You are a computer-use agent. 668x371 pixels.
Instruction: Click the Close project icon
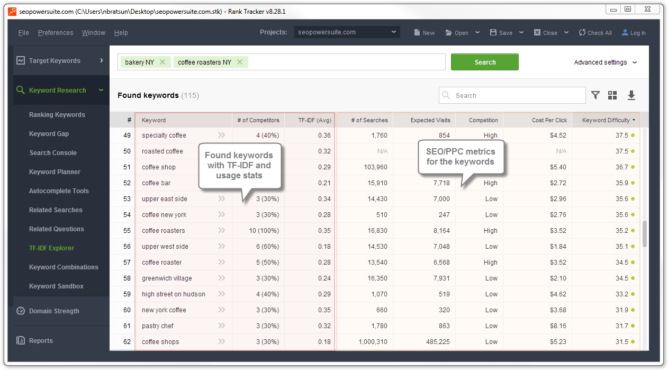[537, 32]
